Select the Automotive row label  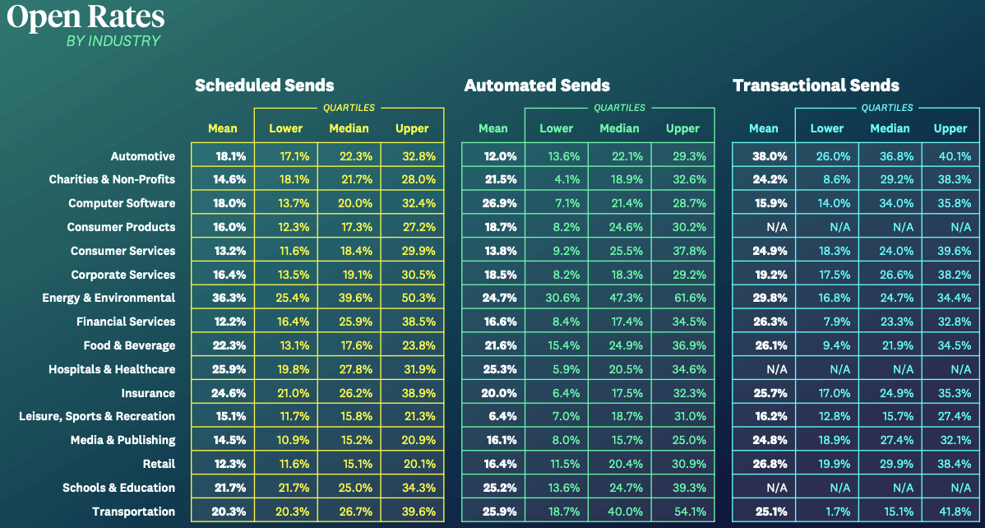[143, 156]
